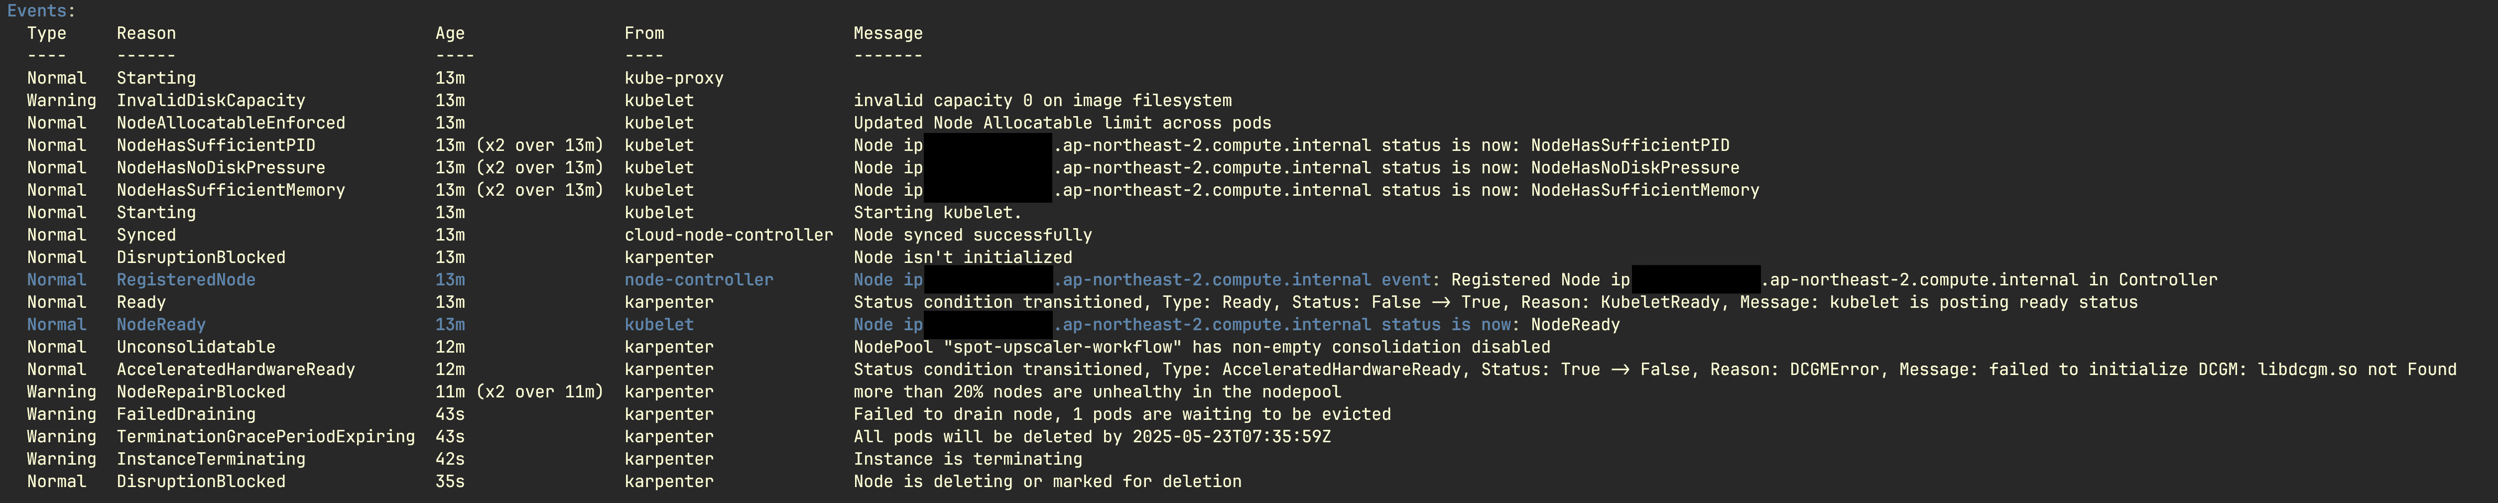This screenshot has height=503, width=2498.
Task: Select the InvalidDiskCapacity warning reason
Action: pos(211,101)
